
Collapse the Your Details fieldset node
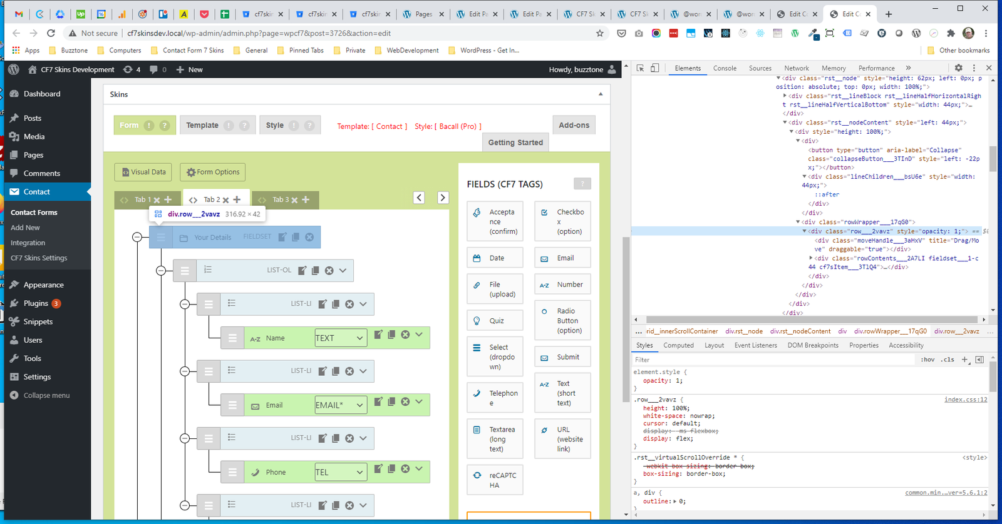click(137, 237)
